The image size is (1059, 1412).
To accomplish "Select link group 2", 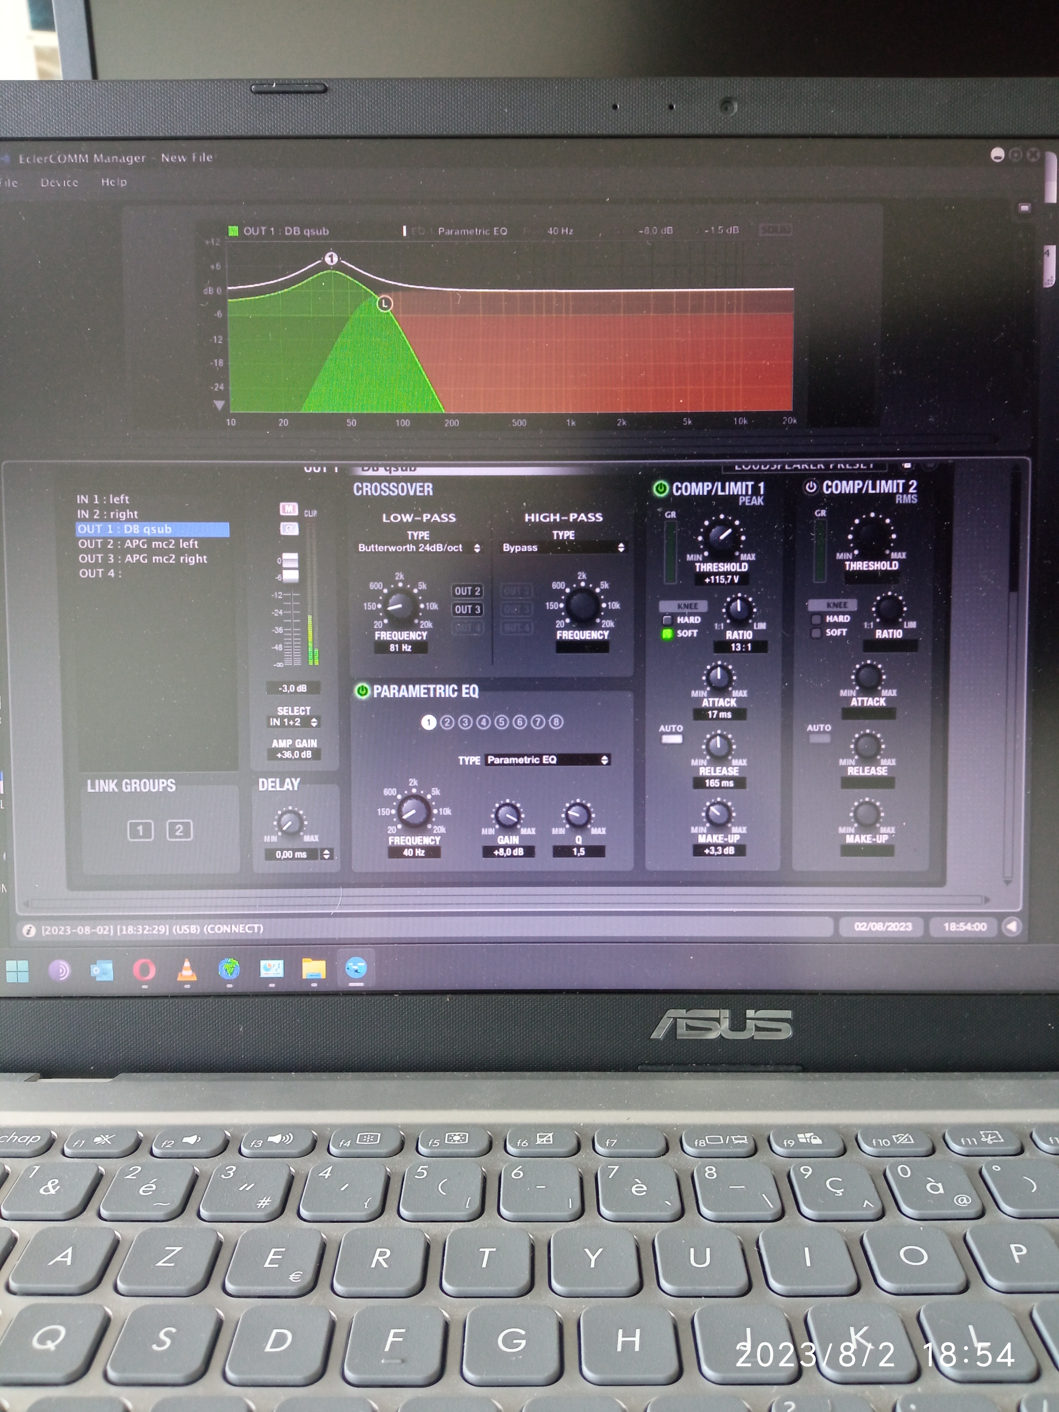I will pyautogui.click(x=179, y=830).
